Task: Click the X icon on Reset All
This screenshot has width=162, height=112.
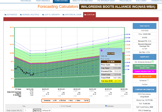Action: pos(43,110)
